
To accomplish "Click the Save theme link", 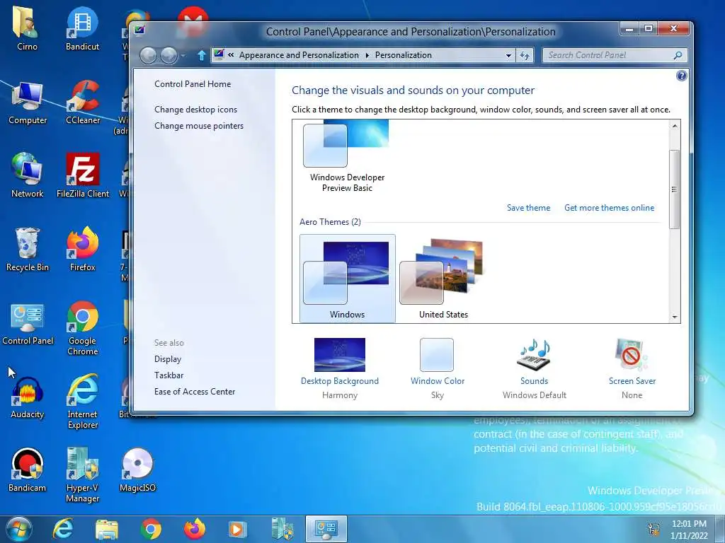I will 528,208.
